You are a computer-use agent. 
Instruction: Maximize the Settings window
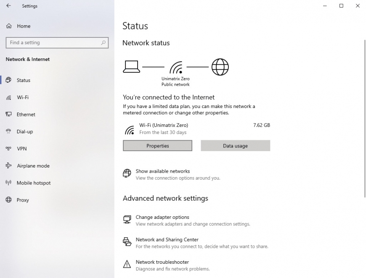tap(341, 6)
